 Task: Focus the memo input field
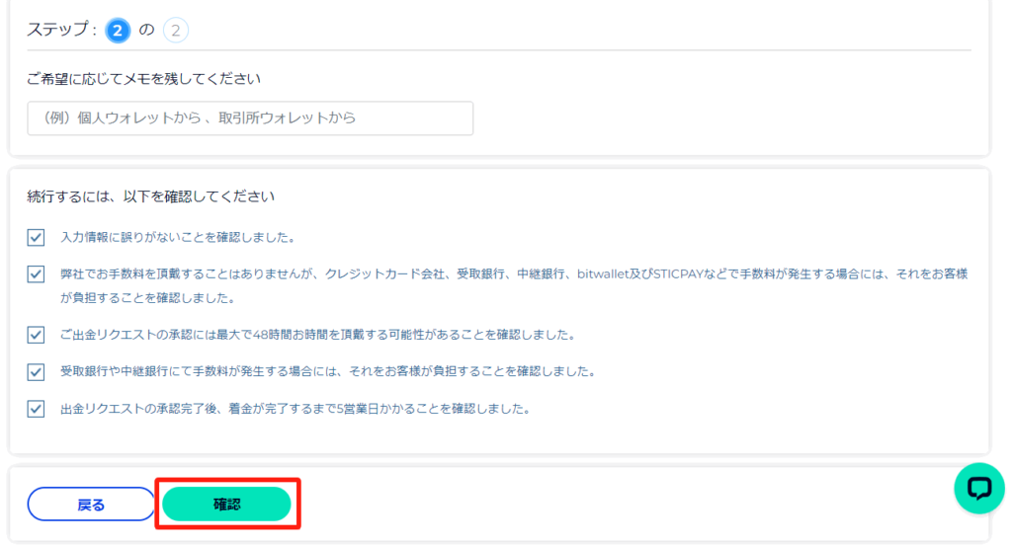coord(250,118)
